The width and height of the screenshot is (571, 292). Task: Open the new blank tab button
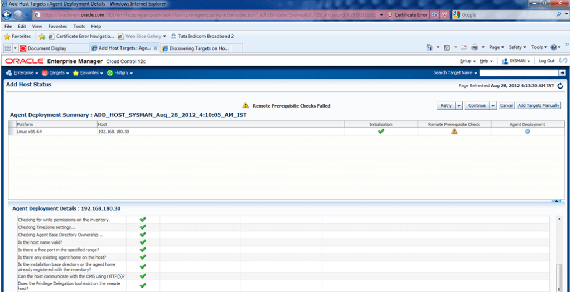point(237,48)
